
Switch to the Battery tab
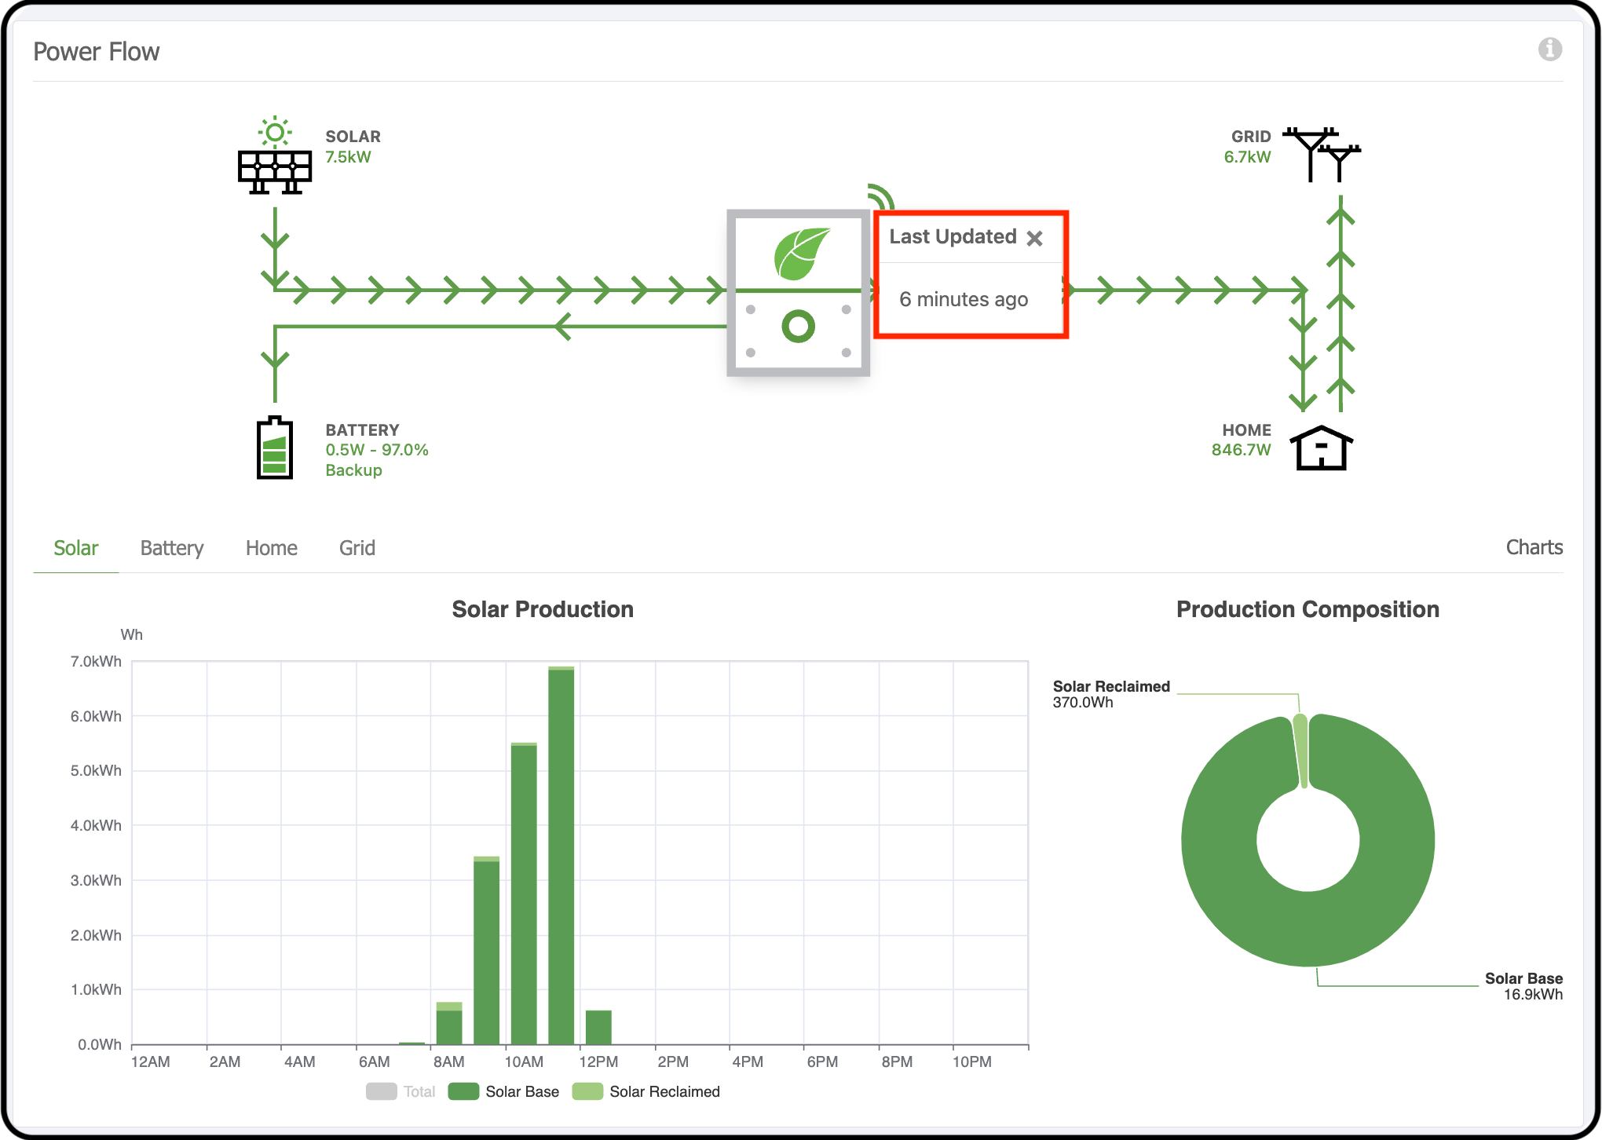point(172,548)
